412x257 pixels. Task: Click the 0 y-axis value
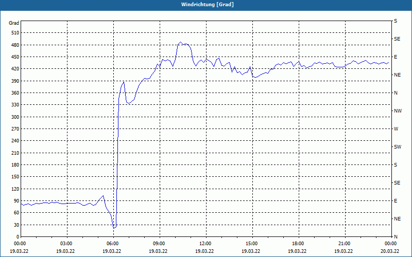click(18, 237)
